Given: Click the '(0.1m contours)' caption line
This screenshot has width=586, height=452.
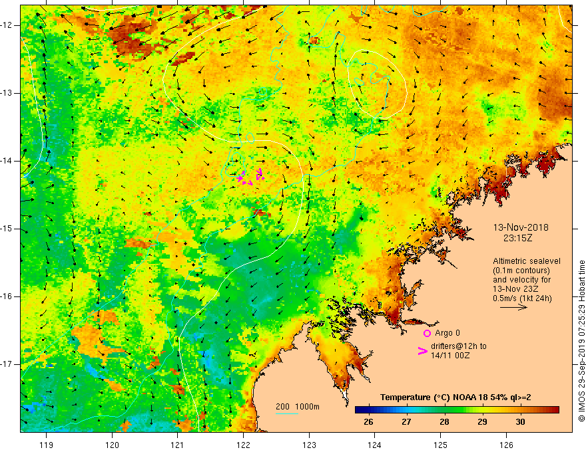Looking at the screenshot, I should pos(521,271).
